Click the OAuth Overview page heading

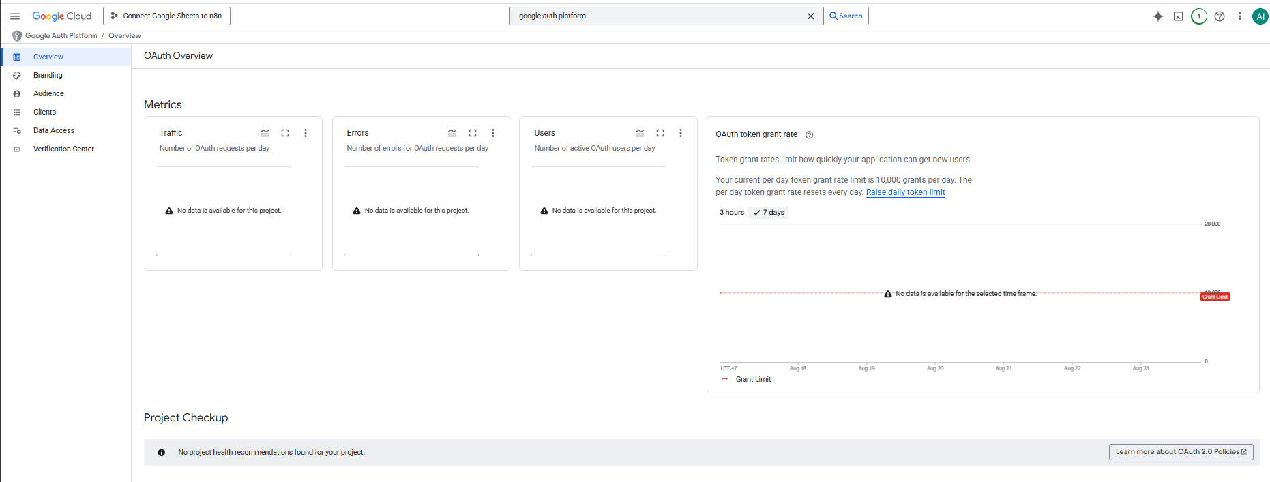coord(178,56)
